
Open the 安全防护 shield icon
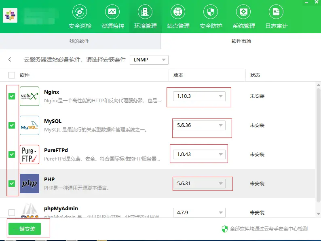tap(211, 12)
